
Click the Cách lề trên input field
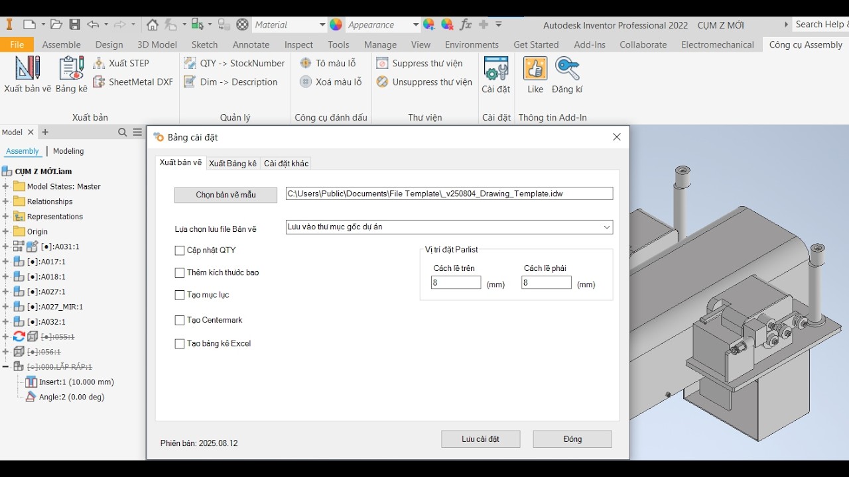[x=456, y=283]
